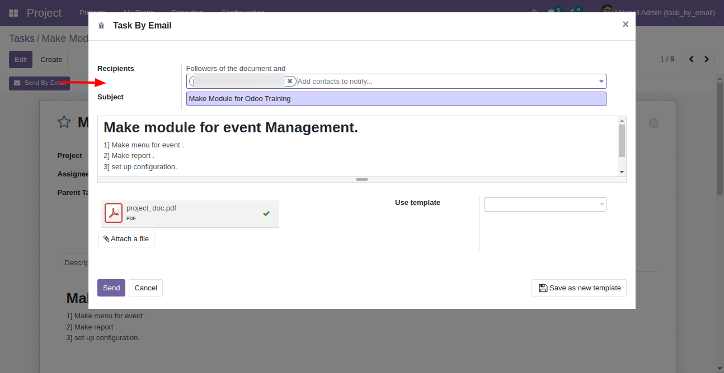The image size is (724, 373).
Task: Click Cancel button in the dialog
Action: click(145, 288)
